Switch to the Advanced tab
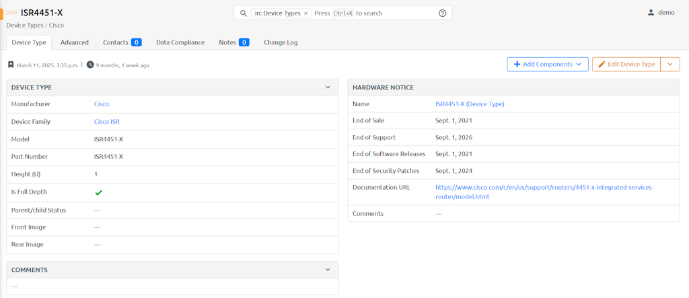Screen dimensions: 689x298 [x=74, y=42]
